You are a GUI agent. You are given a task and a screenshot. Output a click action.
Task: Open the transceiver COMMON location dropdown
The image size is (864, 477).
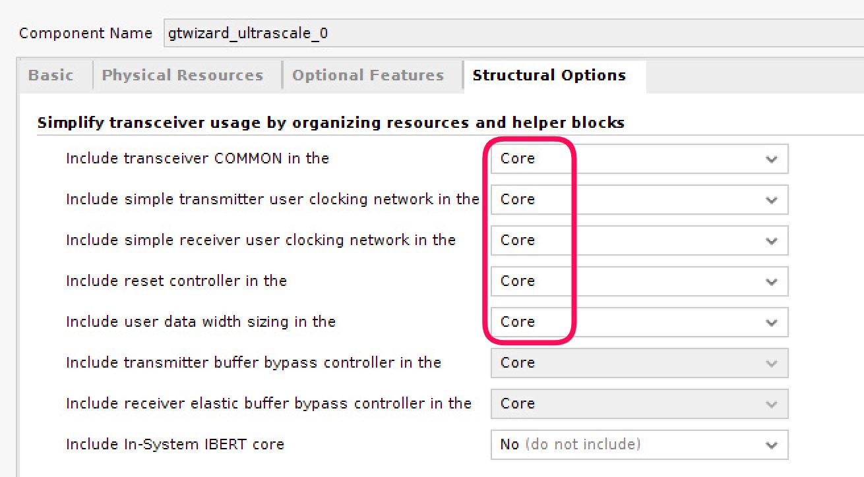click(638, 159)
